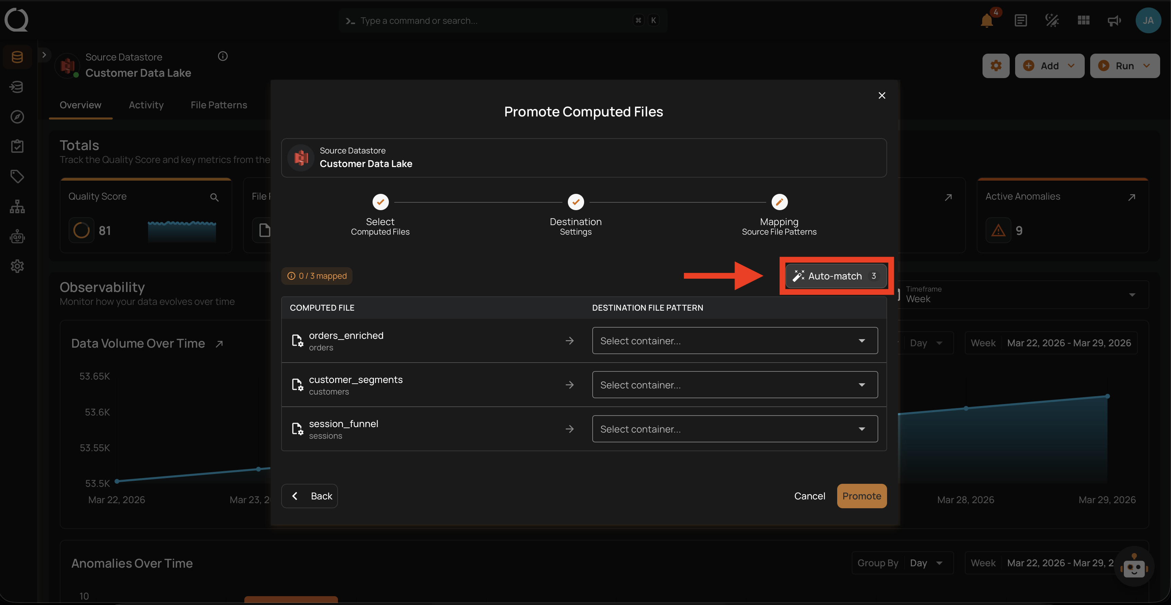Open the notifications bell
The width and height of the screenshot is (1171, 605).
[987, 20]
